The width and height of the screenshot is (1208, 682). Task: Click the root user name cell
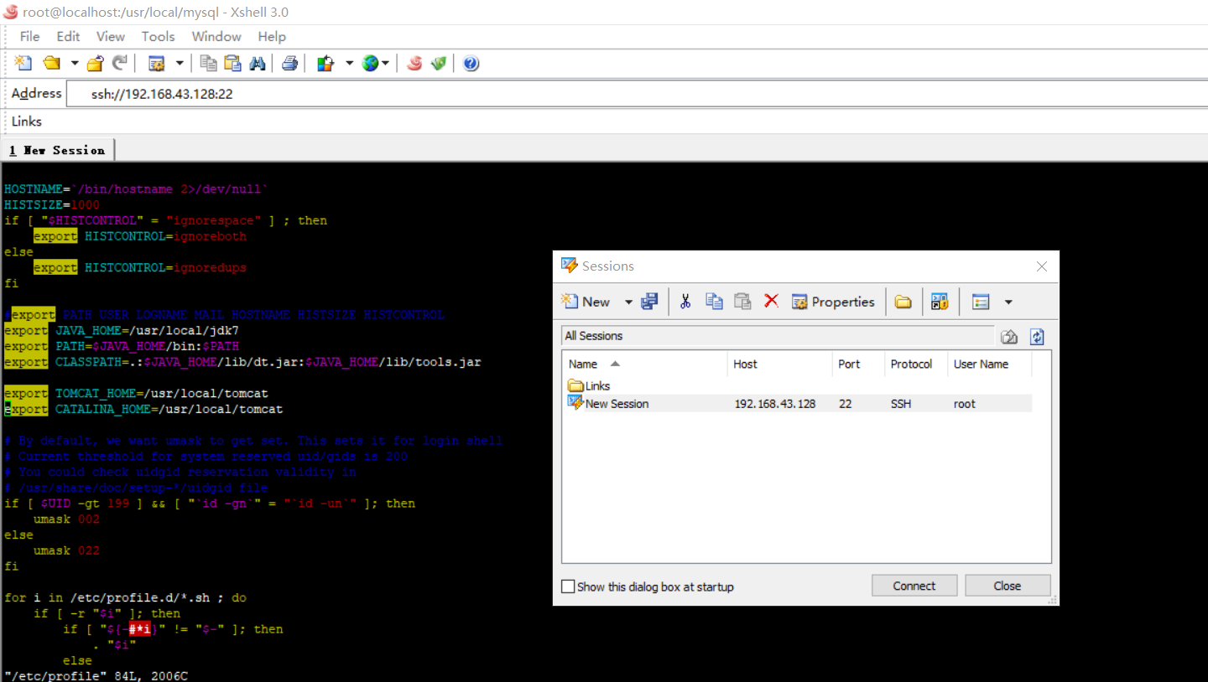965,404
